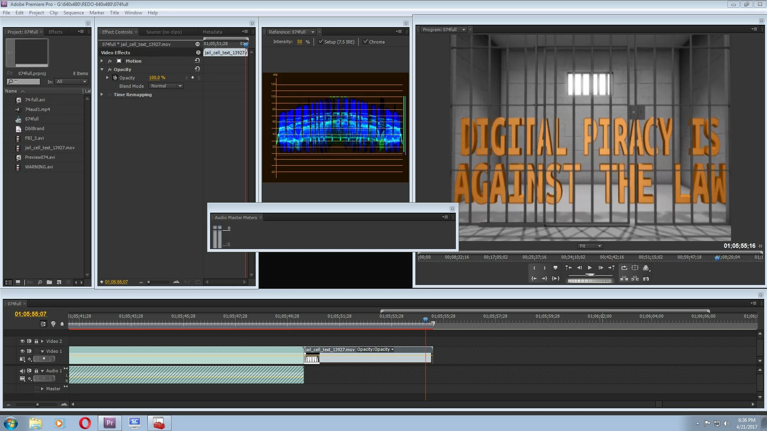Click the Loop playback icon
767x431 pixels.
(x=624, y=268)
